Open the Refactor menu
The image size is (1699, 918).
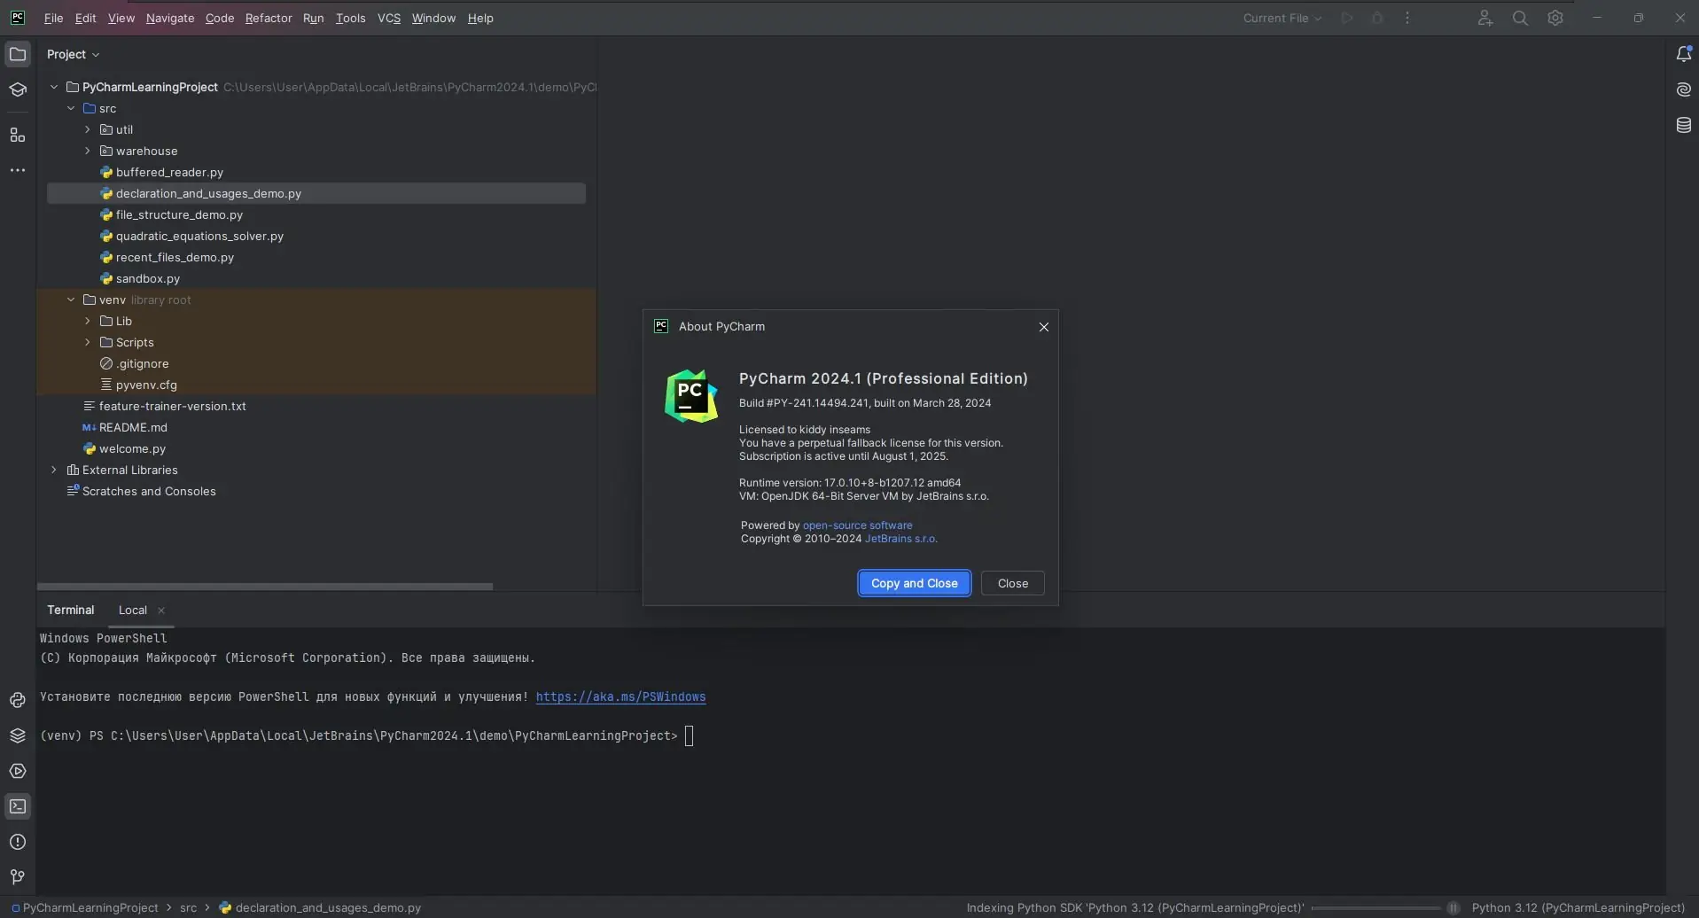pos(269,18)
